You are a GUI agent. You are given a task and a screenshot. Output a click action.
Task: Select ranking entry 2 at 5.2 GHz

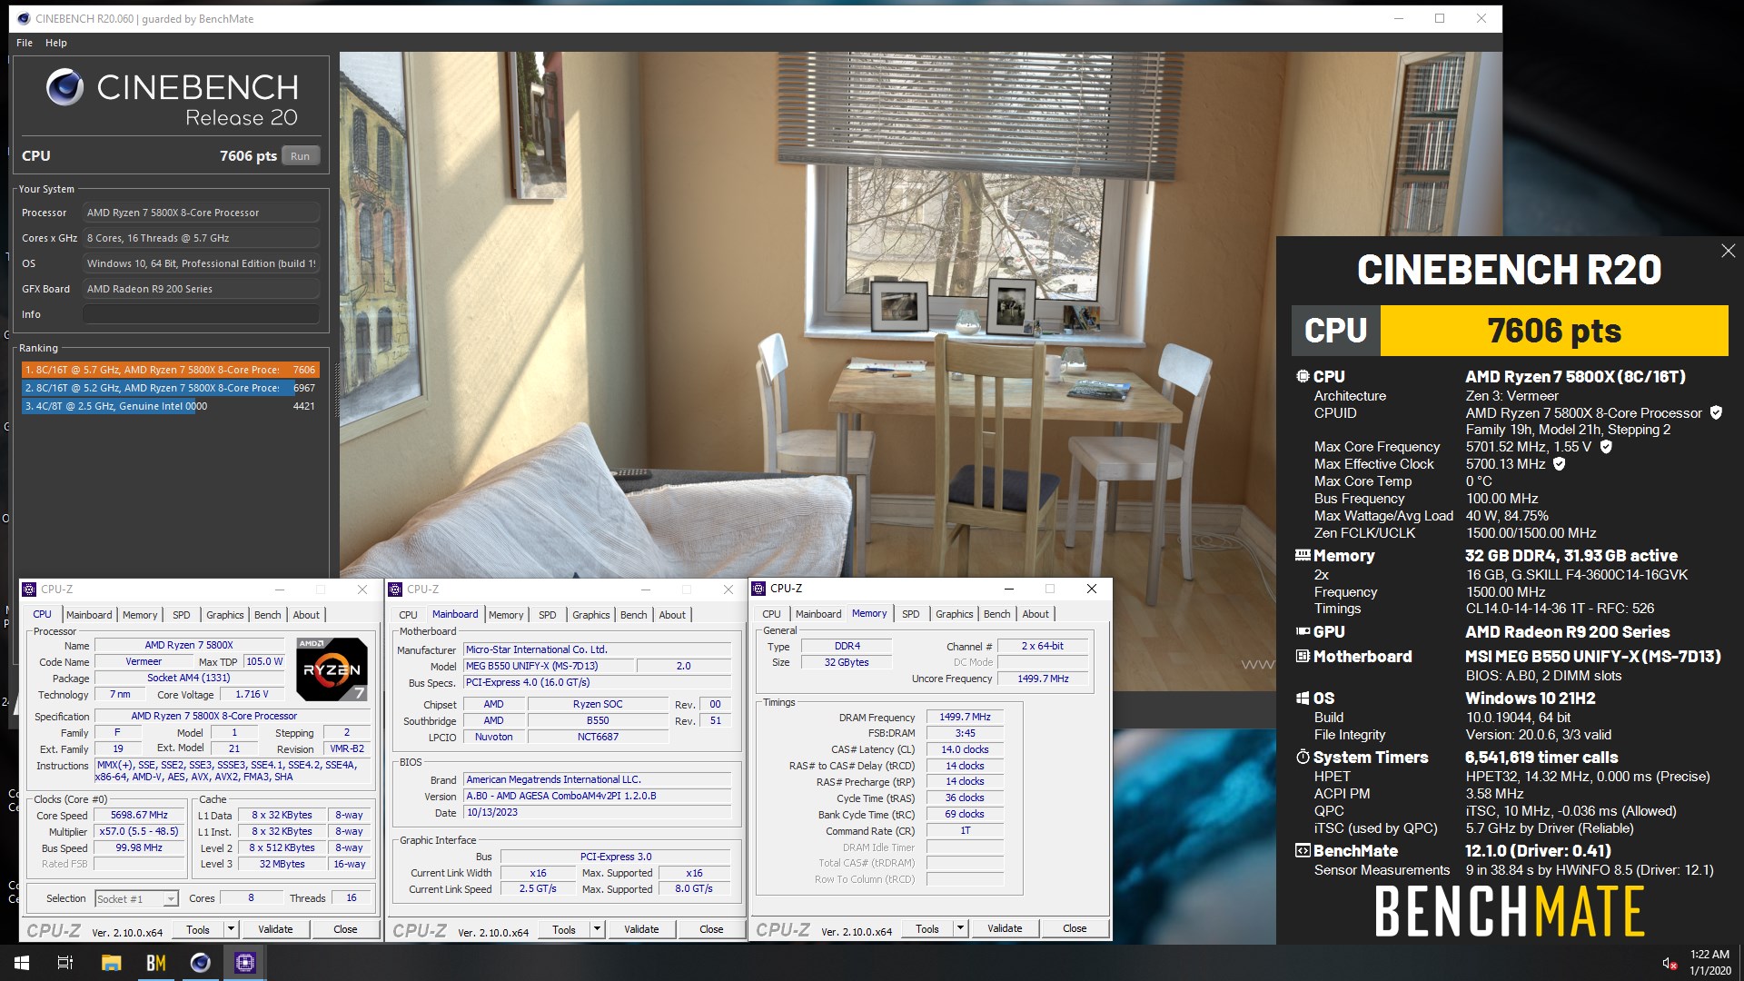pos(170,388)
